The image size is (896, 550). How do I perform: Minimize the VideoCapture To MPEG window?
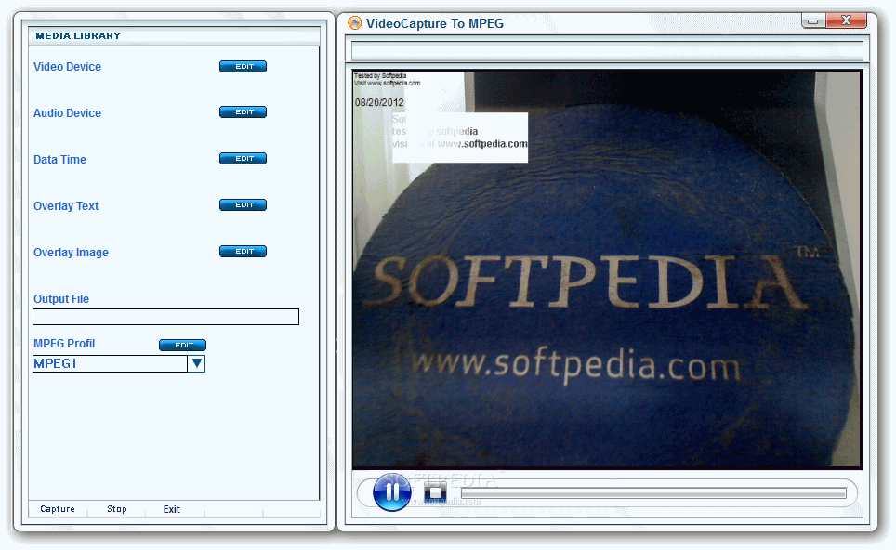812,21
